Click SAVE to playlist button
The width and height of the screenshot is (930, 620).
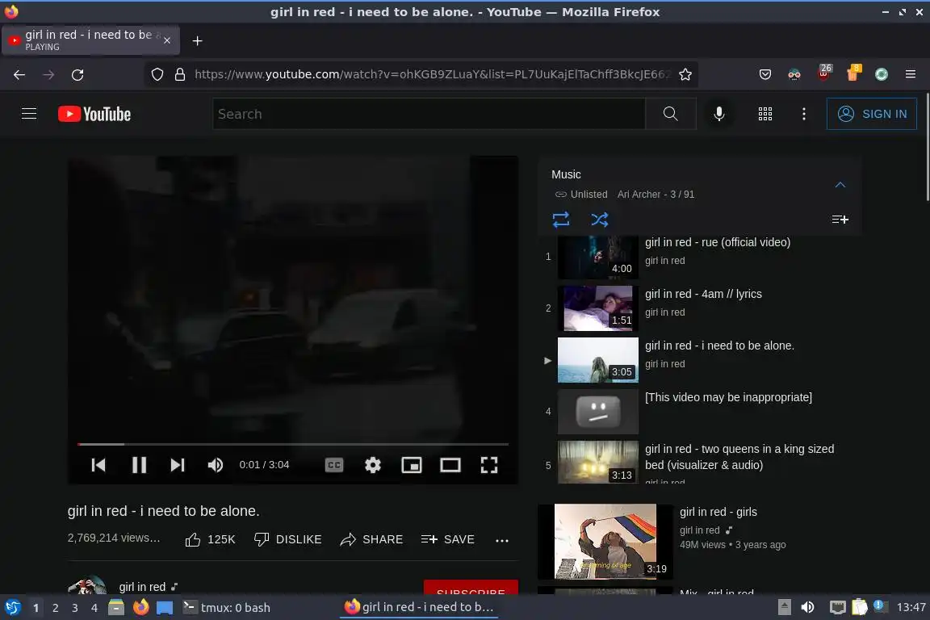(x=448, y=539)
